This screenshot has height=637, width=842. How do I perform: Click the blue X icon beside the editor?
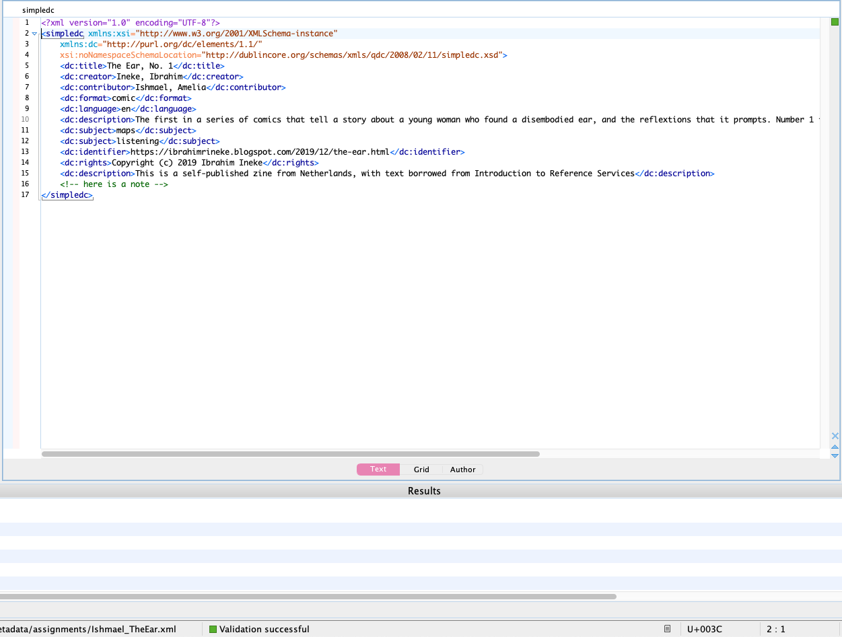835,436
